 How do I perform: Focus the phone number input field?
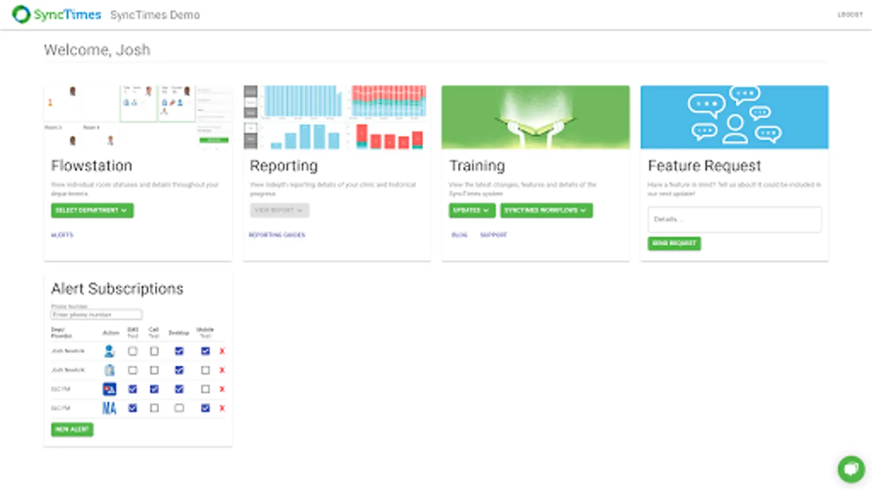(96, 315)
